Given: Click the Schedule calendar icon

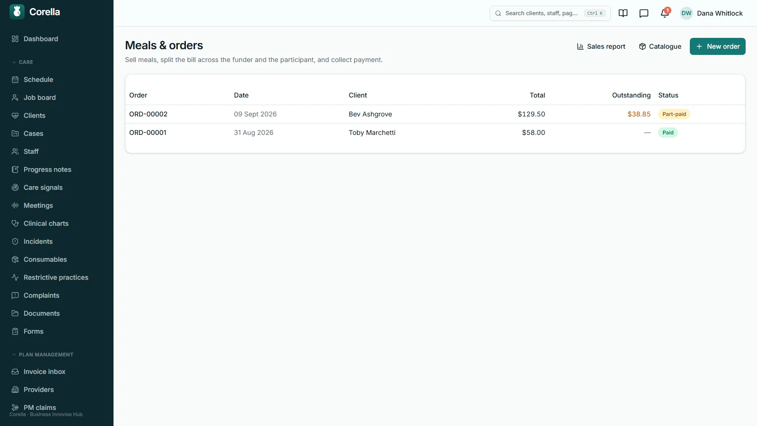Looking at the screenshot, I should [x=15, y=80].
